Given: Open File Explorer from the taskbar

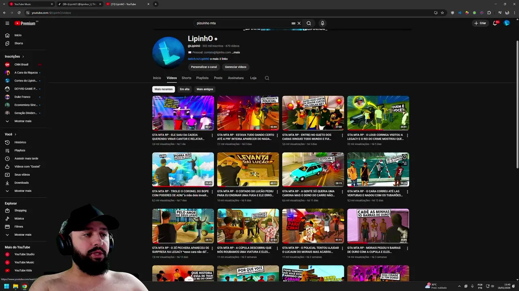Looking at the screenshot, I should click(x=15, y=287).
